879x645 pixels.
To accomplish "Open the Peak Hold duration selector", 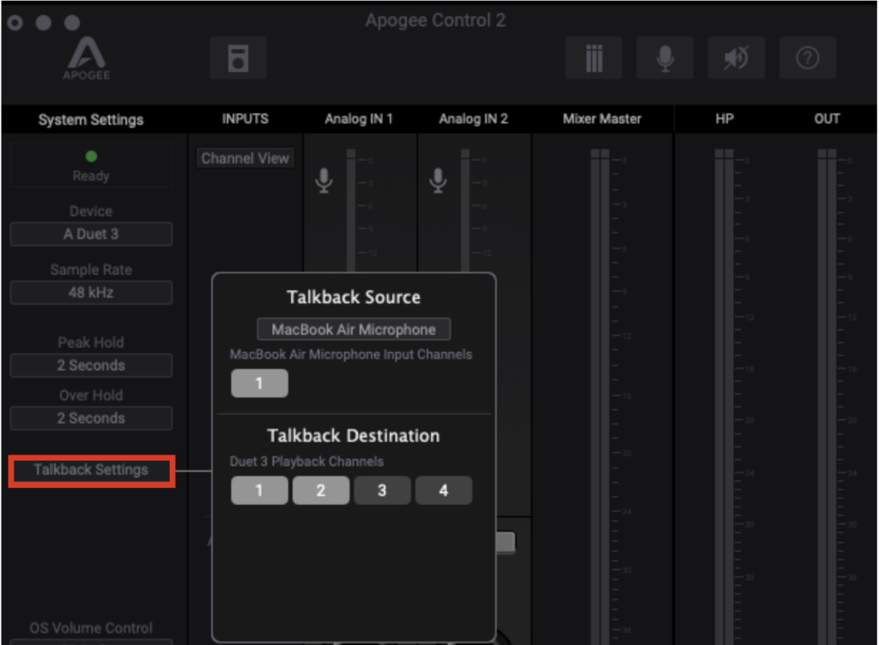I will [90, 365].
